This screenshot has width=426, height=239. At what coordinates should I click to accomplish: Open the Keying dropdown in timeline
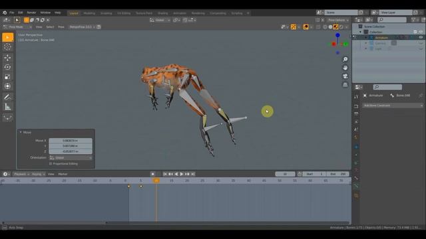point(39,174)
